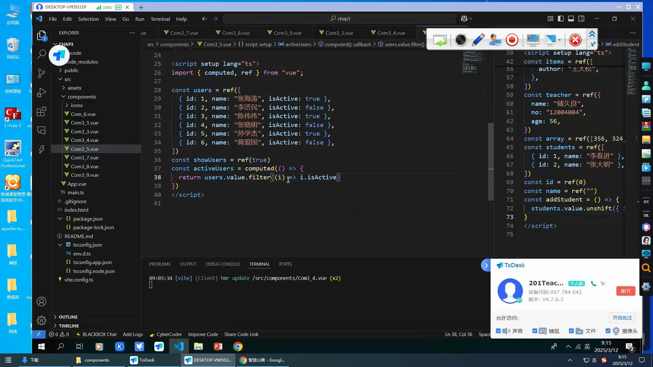The image size is (653, 367).
Task: Click the 开启批注 annotation button
Action: [622, 318]
